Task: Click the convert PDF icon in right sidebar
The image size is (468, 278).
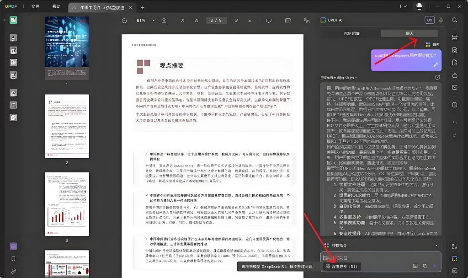Action: coord(455,50)
